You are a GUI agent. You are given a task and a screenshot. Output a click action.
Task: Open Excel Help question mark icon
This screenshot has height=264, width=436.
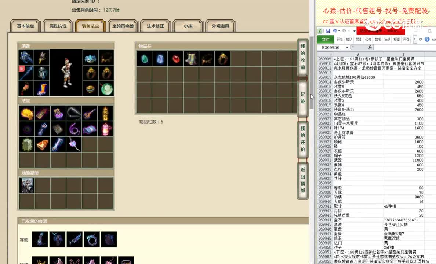click(427, 39)
